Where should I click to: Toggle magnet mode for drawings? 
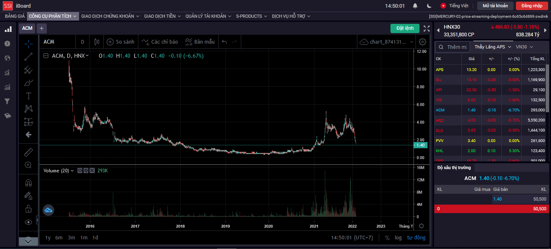point(28,183)
